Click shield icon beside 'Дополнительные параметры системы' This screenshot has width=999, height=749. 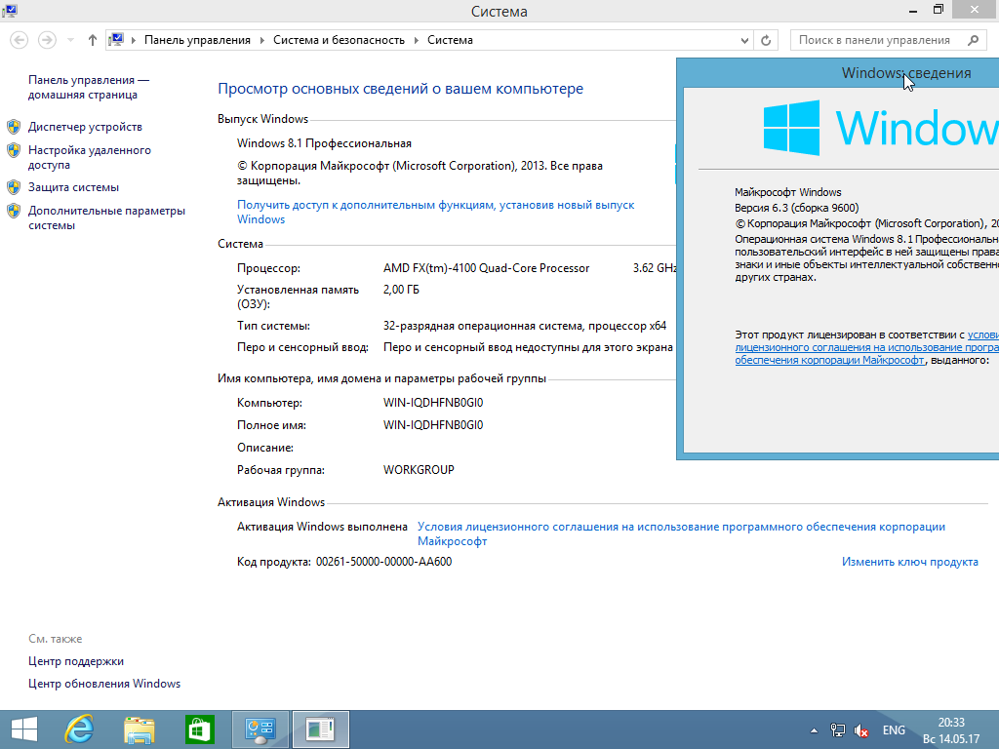click(x=14, y=211)
